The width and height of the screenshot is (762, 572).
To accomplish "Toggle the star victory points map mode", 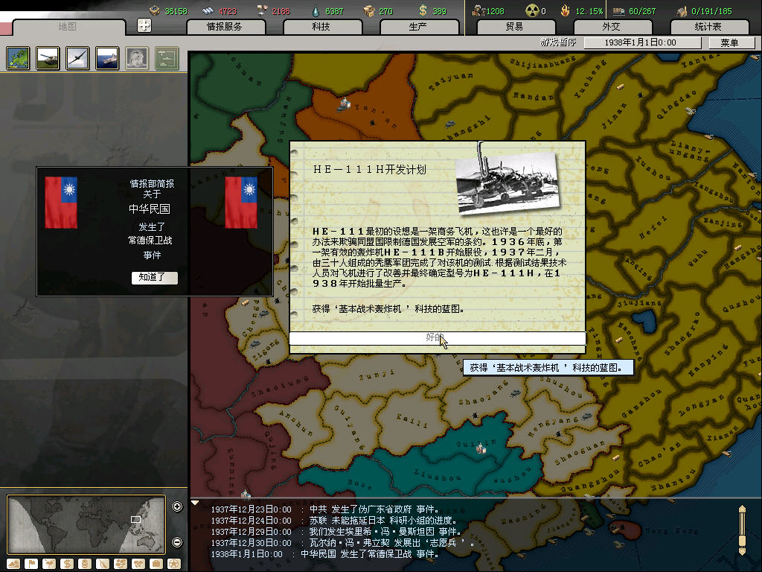I will click(x=173, y=564).
